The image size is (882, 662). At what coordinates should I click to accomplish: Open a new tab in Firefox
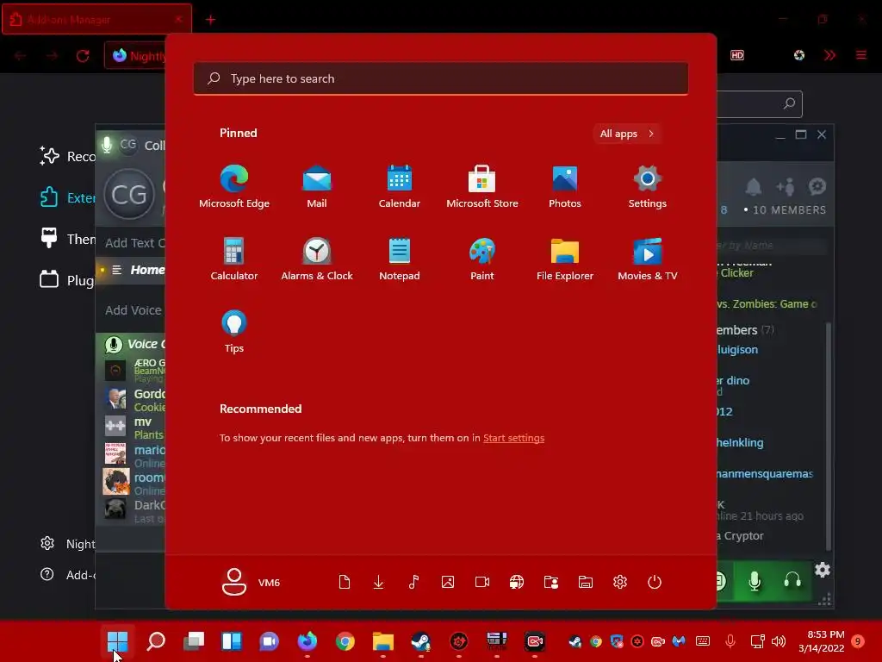(x=210, y=20)
